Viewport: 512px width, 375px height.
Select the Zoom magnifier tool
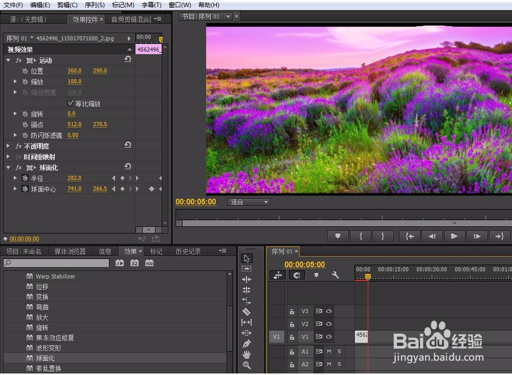(x=247, y=365)
